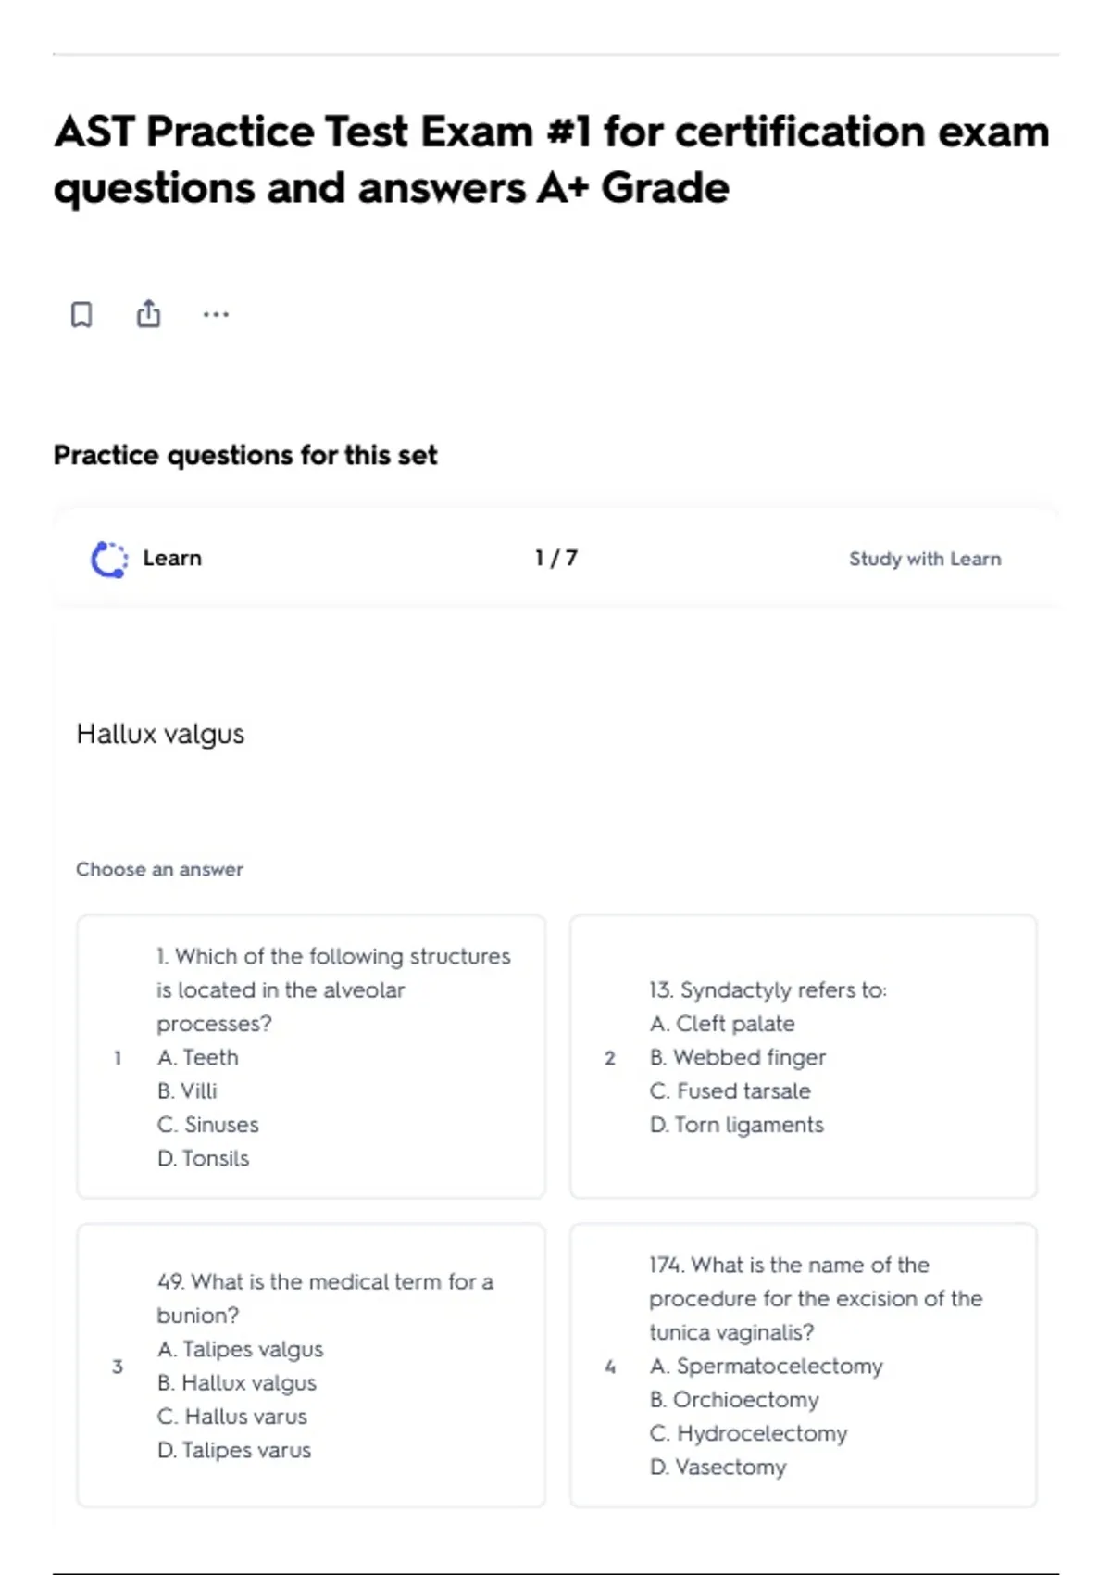Viewport: 1111px width, 1575px height.
Task: Click the AST Practice Test Exam title
Action: pyautogui.click(x=552, y=159)
